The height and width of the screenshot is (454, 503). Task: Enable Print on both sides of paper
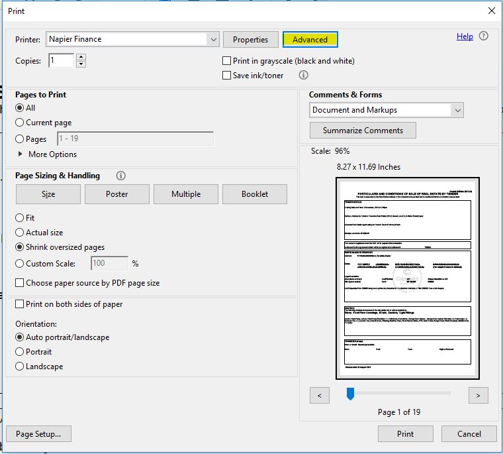coord(20,304)
